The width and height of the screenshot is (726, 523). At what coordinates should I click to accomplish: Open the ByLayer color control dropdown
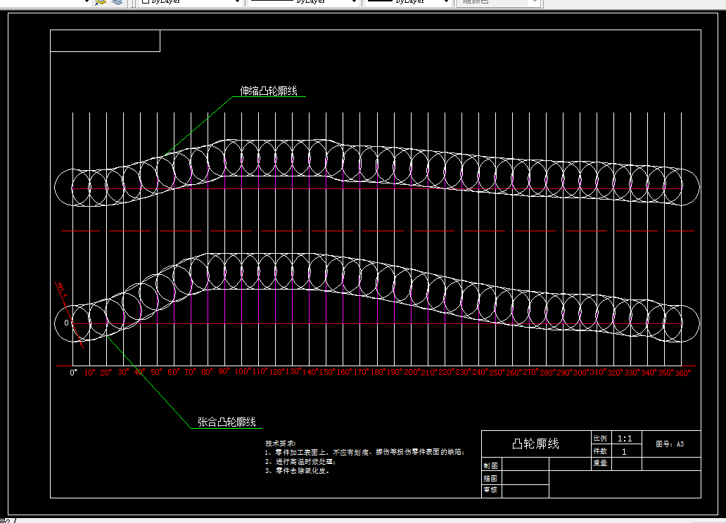click(191, 2)
